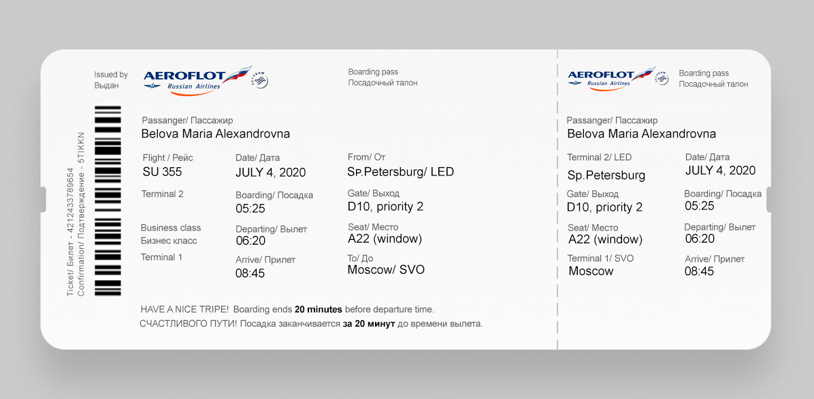This screenshot has width=814, height=399.
Task: Click the SkyTeam emblem on the stub
Action: 662,78
